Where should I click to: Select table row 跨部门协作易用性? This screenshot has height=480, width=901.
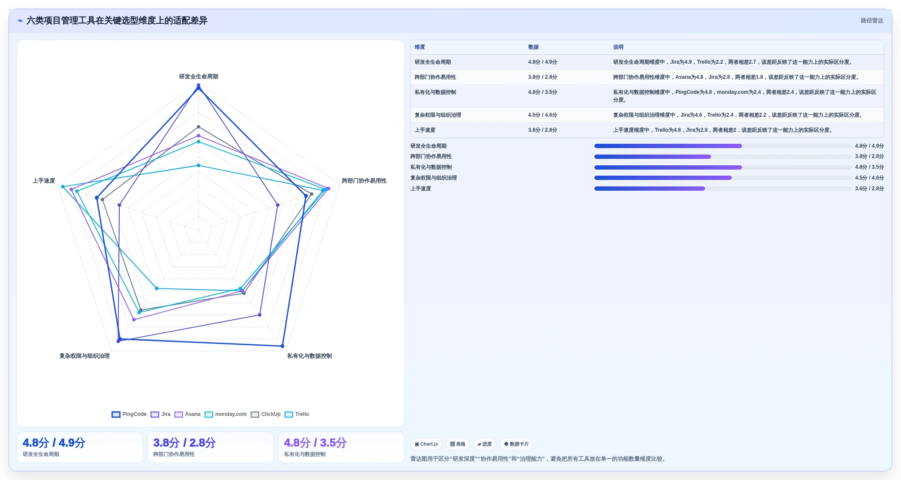647,77
